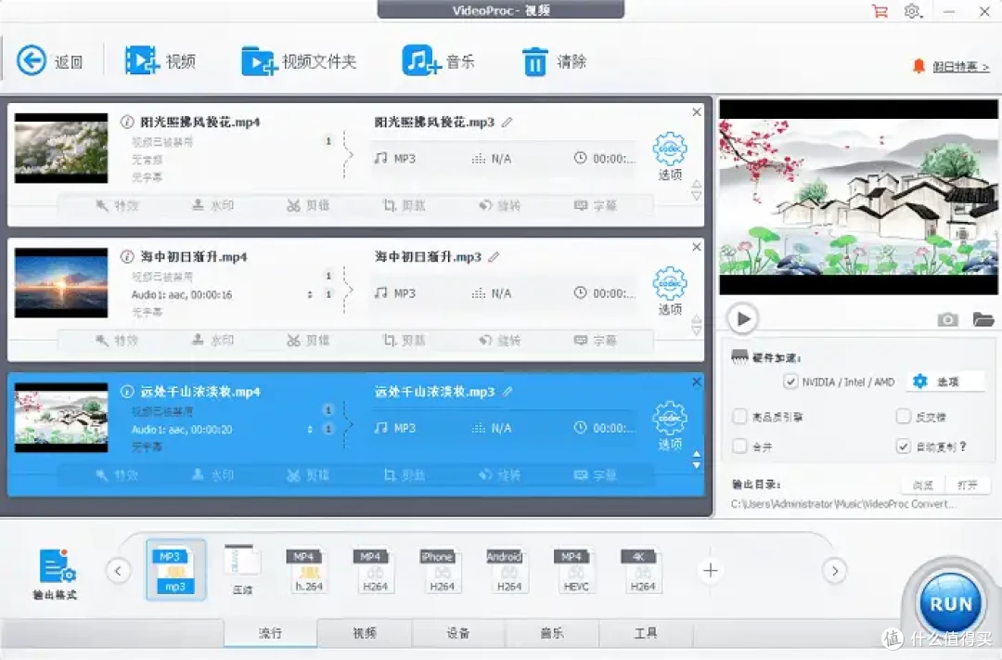
Task: Move 远处千山浓淡妆.mp4 order with up/down arrows
Action: (697, 459)
